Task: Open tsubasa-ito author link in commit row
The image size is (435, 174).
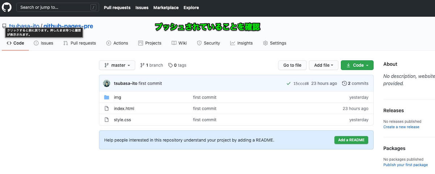Action: pos(125,83)
